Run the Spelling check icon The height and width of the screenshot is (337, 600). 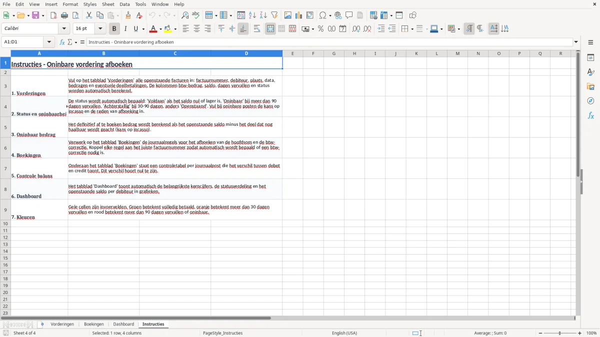coord(196,15)
